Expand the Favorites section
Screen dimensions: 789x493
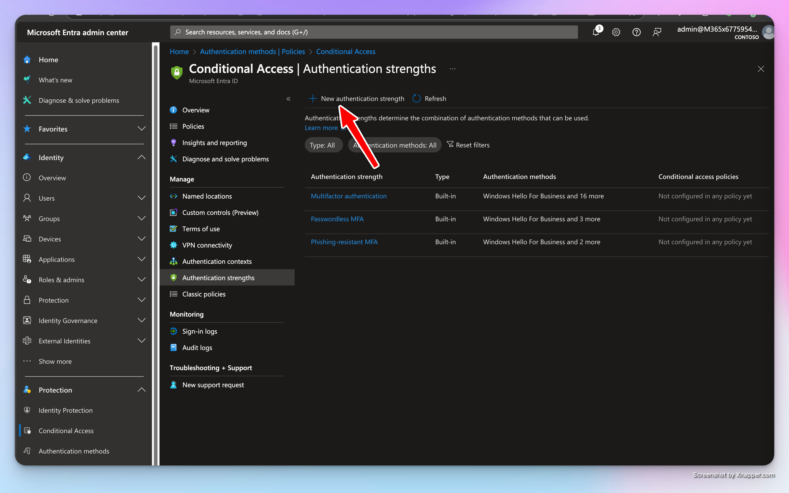(x=141, y=129)
